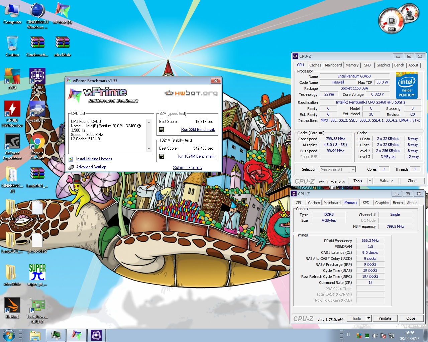Click Tools button in upper CPU-Z
428x342 pixels.
point(358,181)
